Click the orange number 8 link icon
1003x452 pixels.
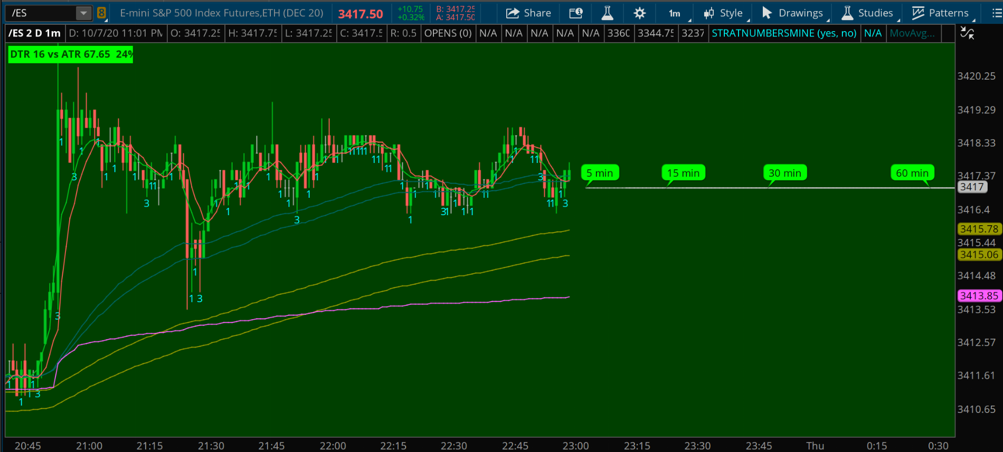tap(101, 13)
